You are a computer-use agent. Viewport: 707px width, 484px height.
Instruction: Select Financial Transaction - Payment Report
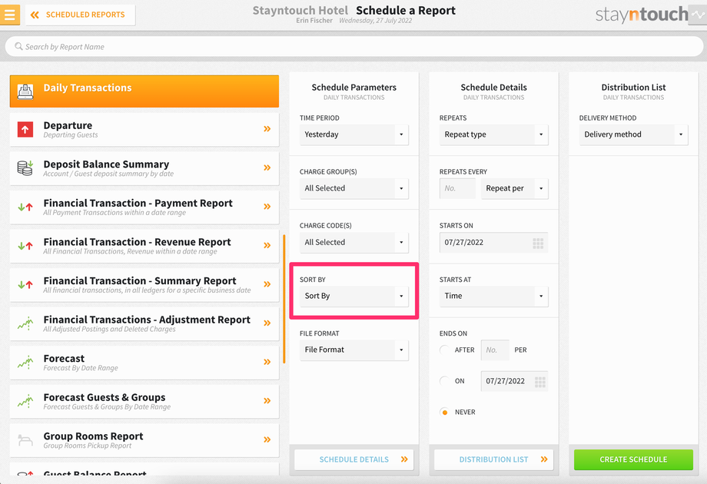144,207
